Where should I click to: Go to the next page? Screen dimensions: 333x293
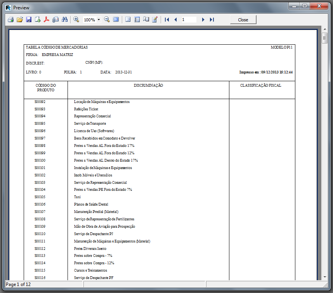(x=203, y=20)
